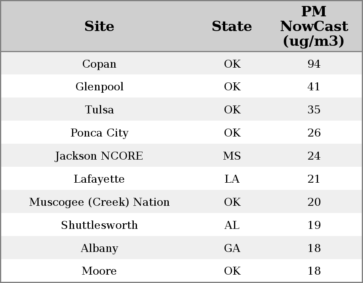Click the PM NowCast (ug/m3) column header
The height and width of the screenshot is (283, 363).
[314, 26]
